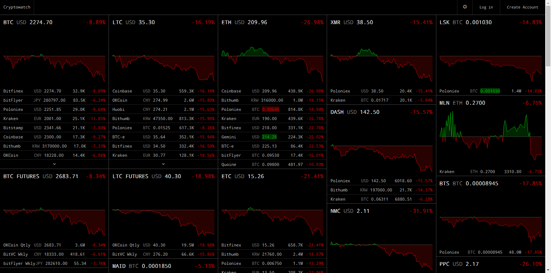
Task: Select Poloniex BTC 0.001030 LSK row
Action: [x=491, y=91]
